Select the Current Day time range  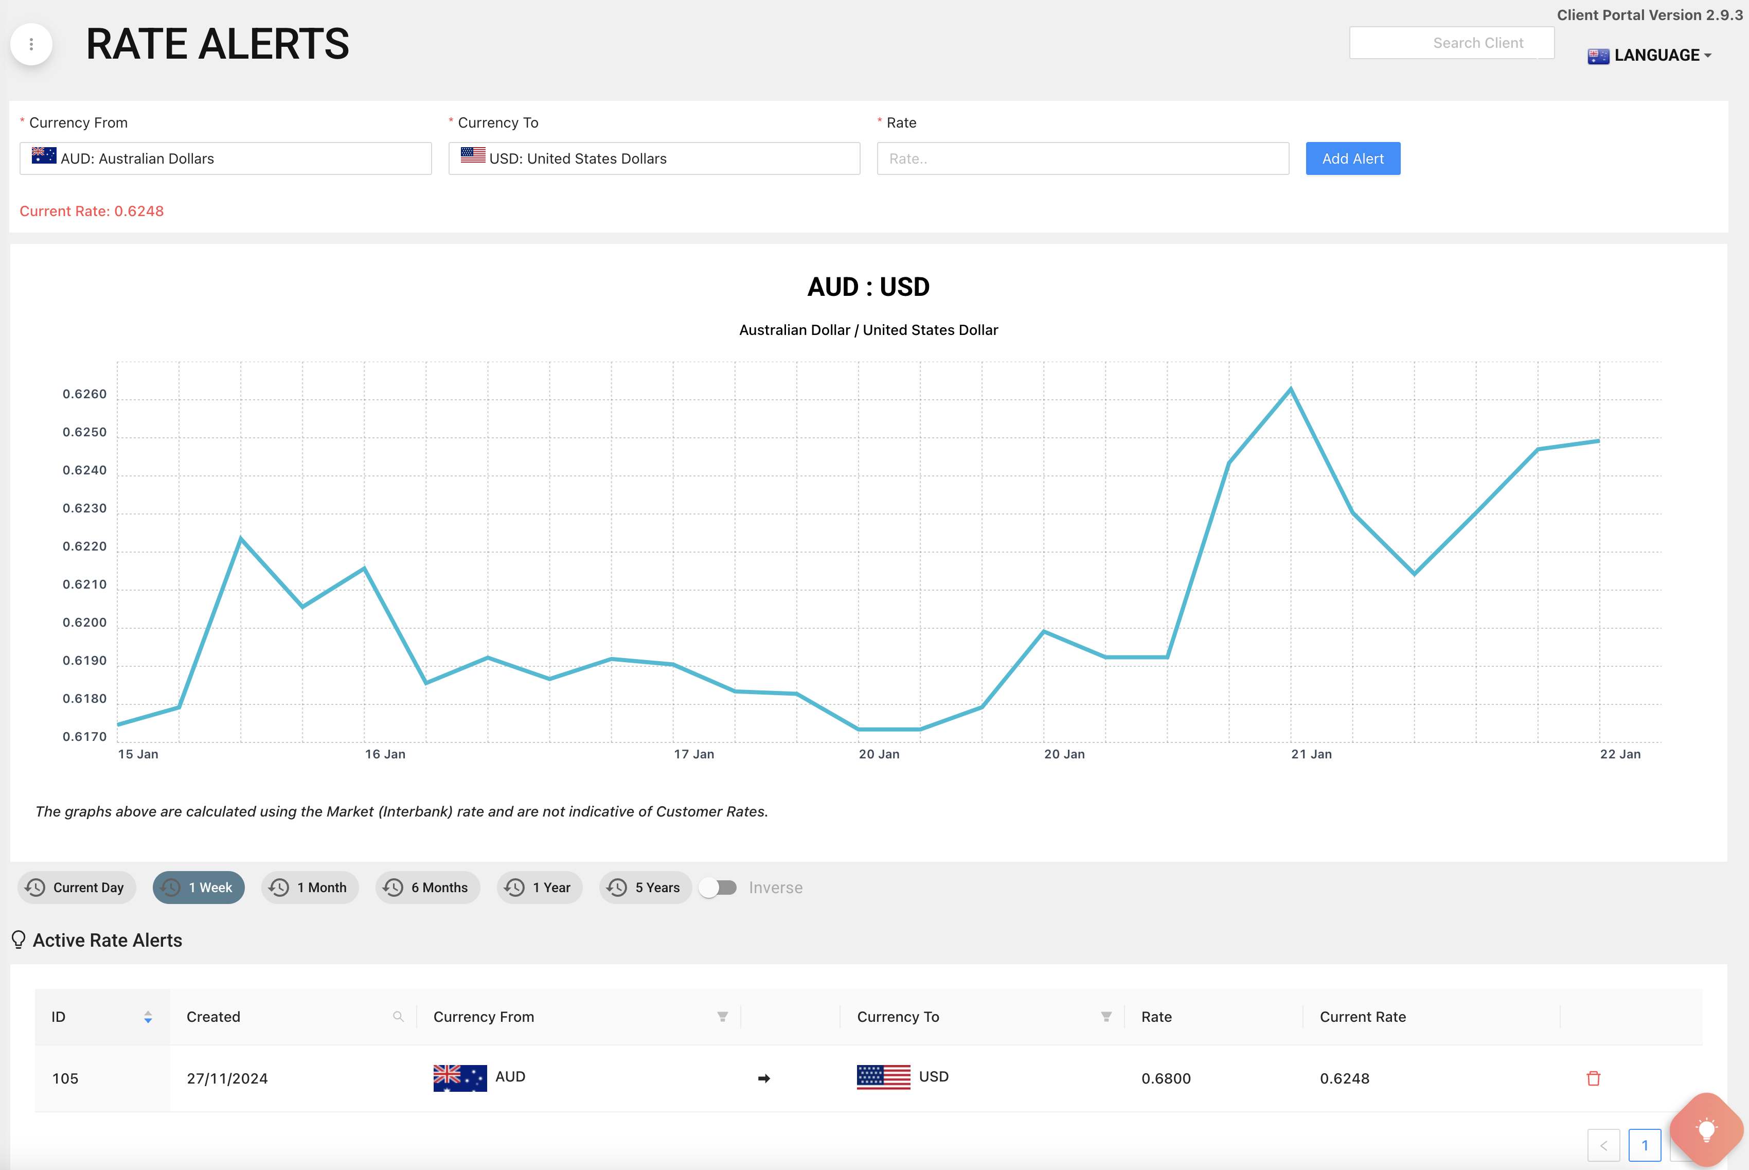click(x=76, y=887)
